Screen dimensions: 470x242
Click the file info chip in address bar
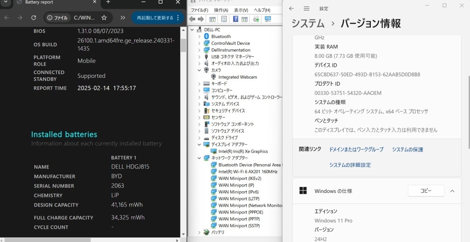(x=58, y=18)
